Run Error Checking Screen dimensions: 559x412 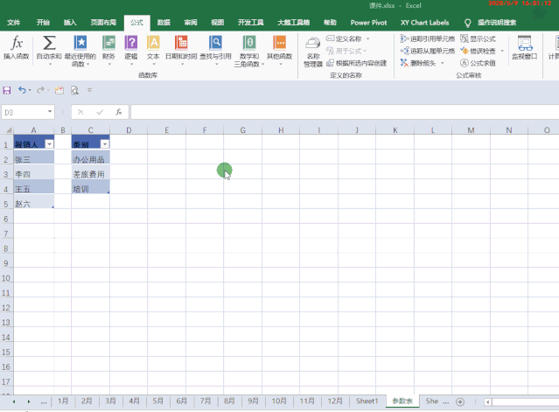478,51
